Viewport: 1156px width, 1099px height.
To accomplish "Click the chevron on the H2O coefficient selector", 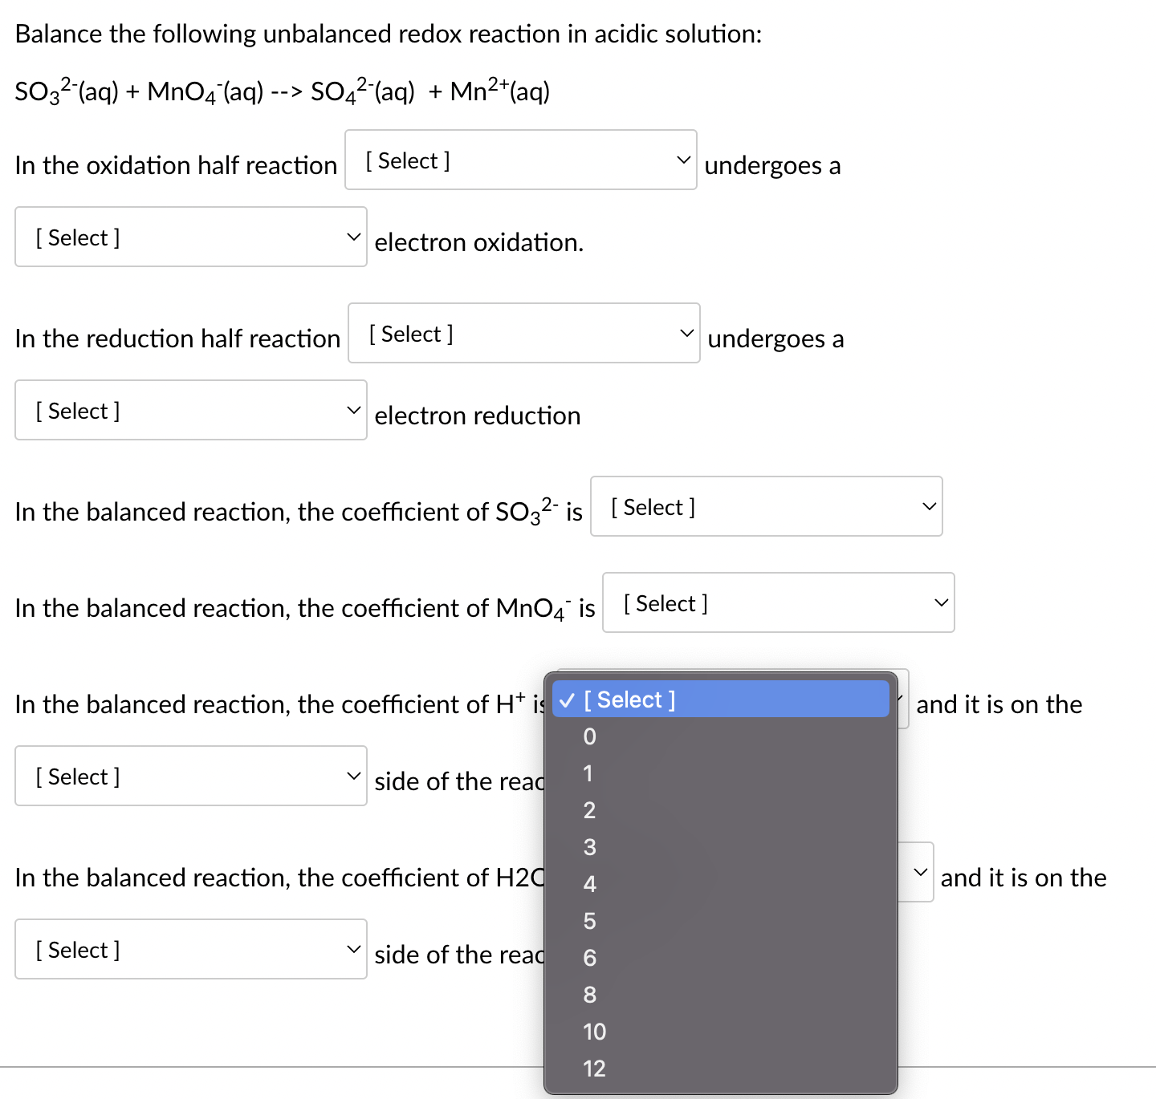I will pos(920,873).
